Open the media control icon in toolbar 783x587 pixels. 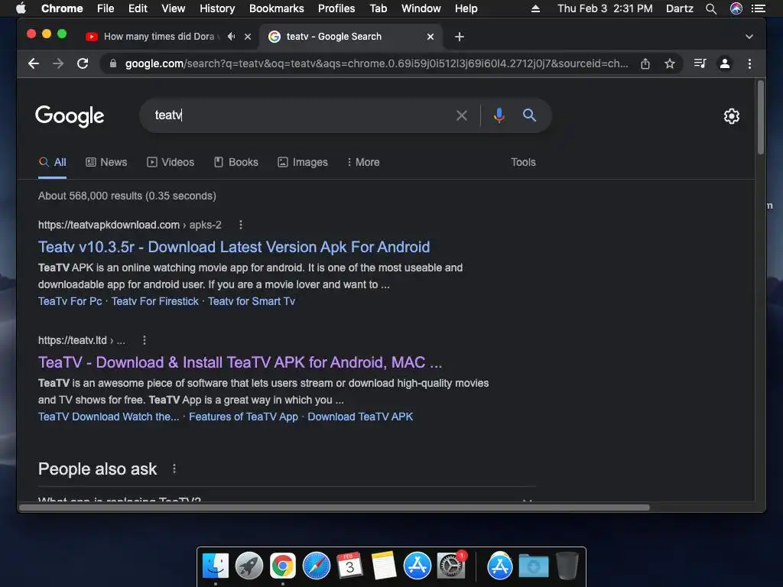pos(700,63)
